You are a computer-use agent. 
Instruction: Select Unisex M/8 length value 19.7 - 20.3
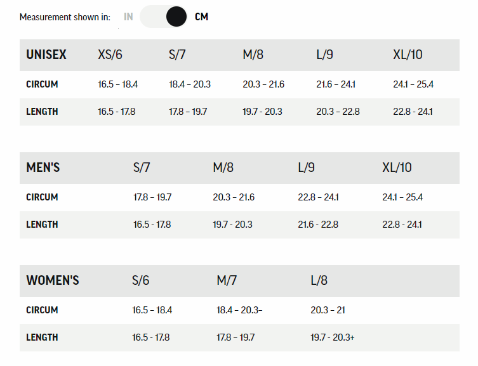coord(262,112)
